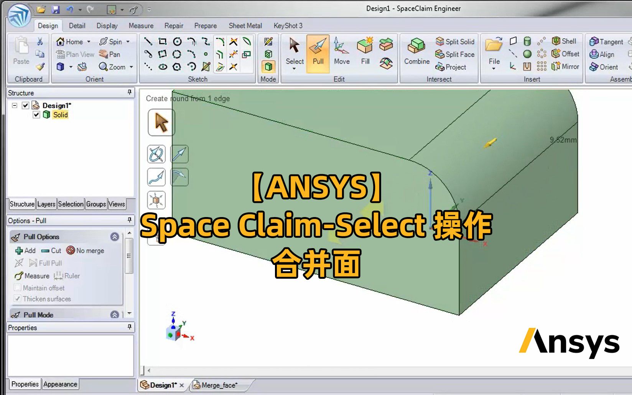Viewport: 632px width, 395px height.
Task: Open the Select tool dropdown arrow
Action: click(x=294, y=69)
